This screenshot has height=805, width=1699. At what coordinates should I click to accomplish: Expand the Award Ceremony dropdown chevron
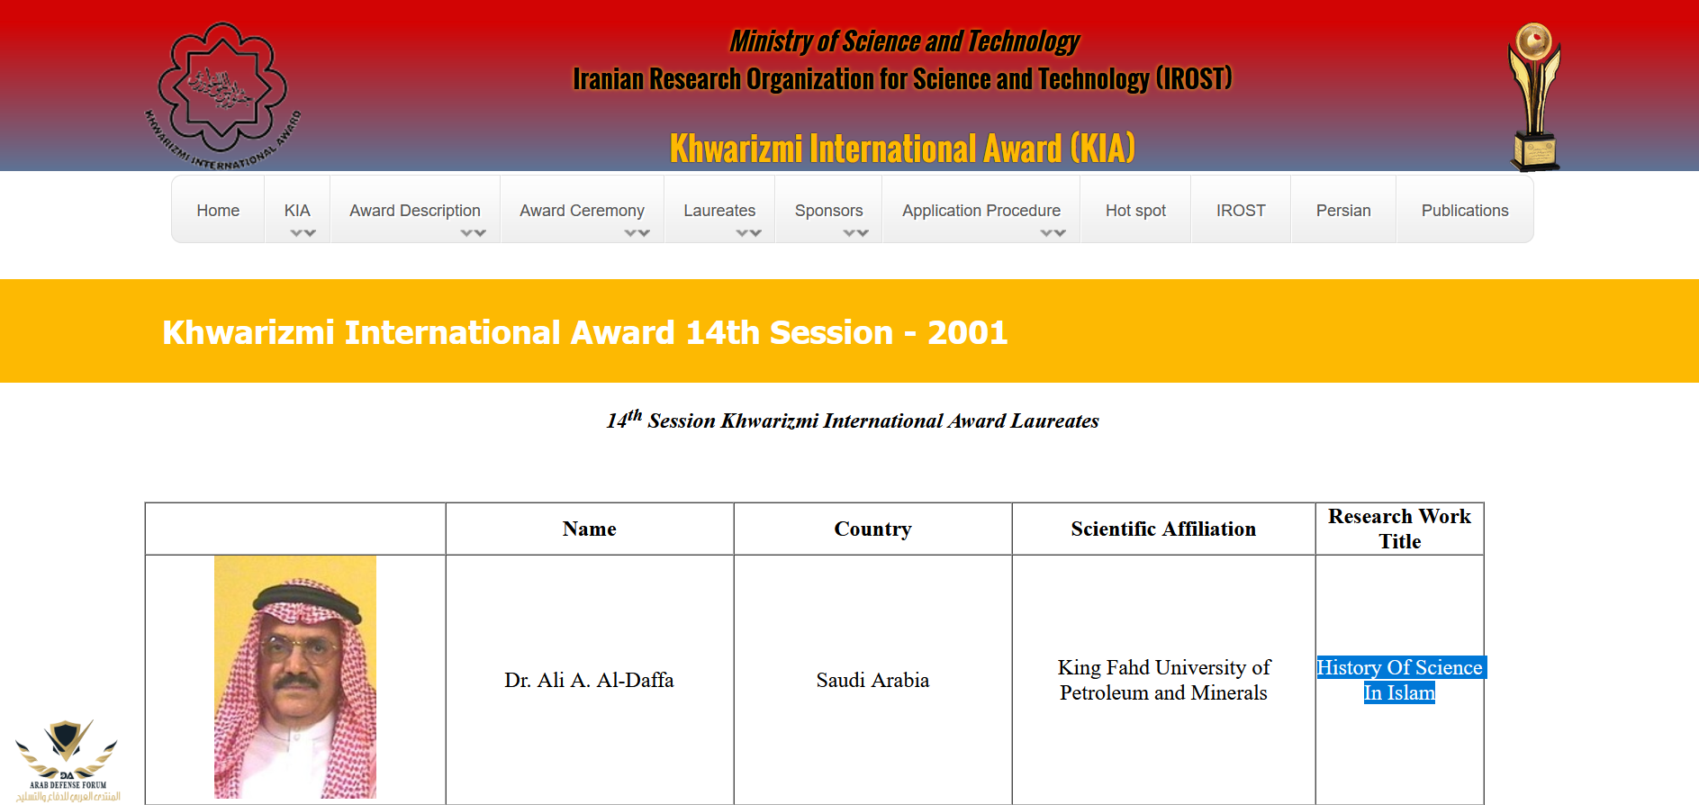[637, 233]
